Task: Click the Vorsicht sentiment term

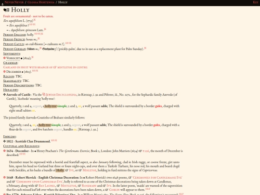Action: (x=13, y=58)
